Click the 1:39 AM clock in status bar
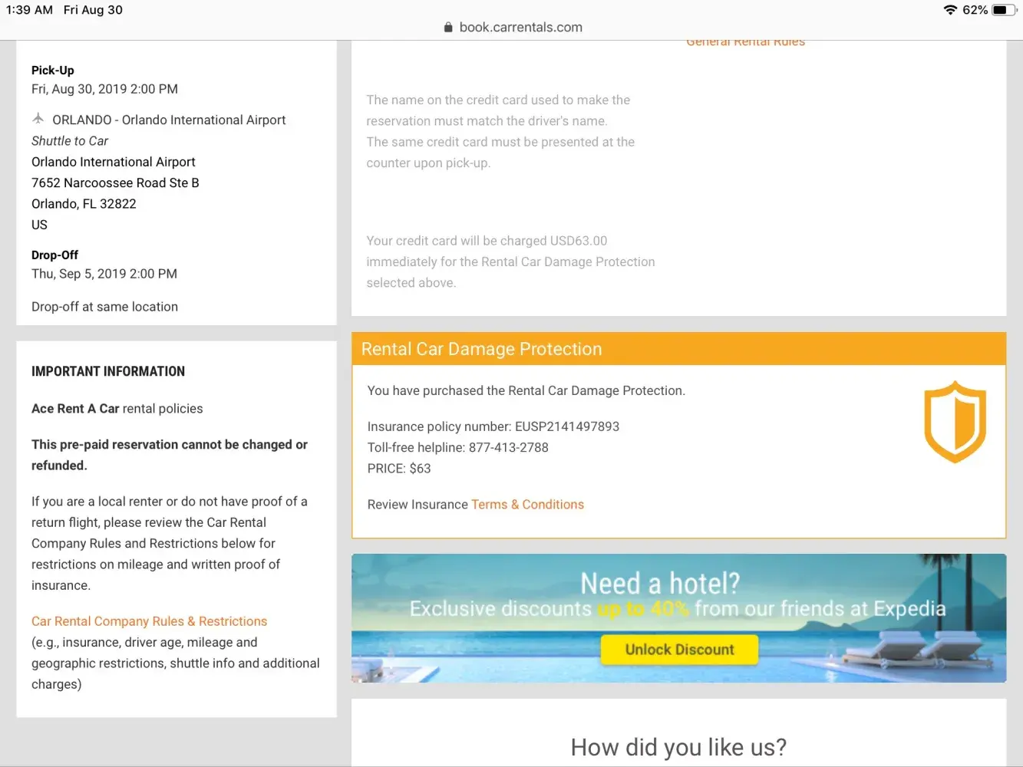Screen dimensions: 1023x767 click(29, 10)
